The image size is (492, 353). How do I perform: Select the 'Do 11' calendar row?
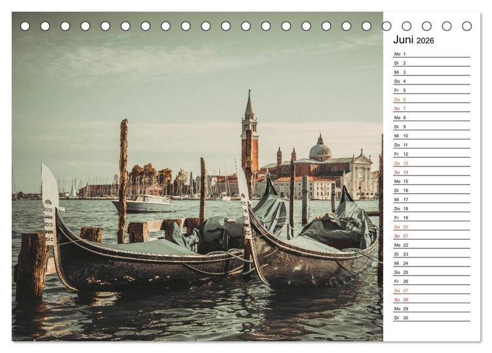(432, 145)
